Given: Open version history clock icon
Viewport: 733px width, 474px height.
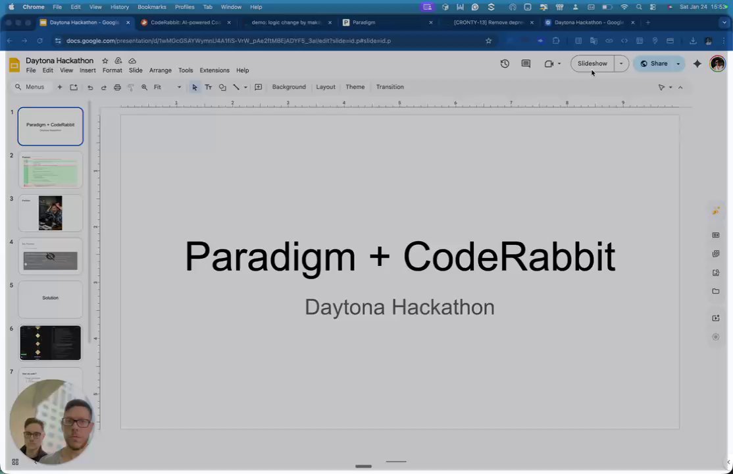Looking at the screenshot, I should pos(505,64).
